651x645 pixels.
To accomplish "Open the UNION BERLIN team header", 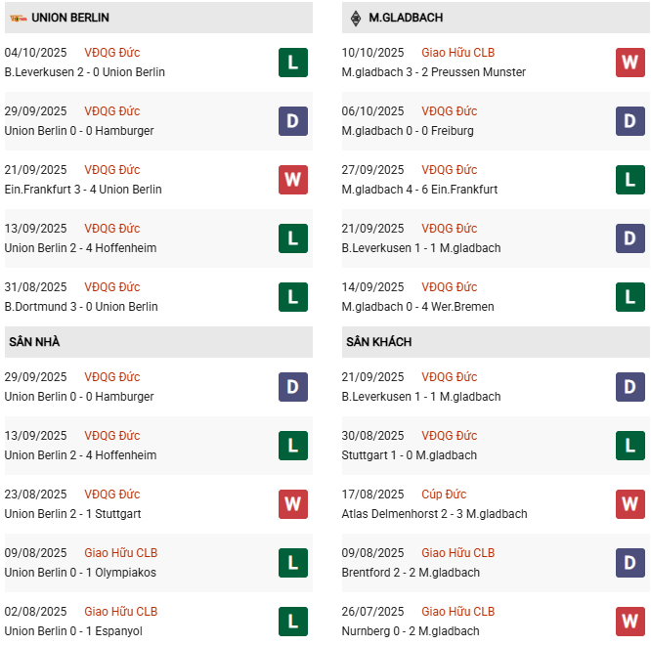I will (70, 18).
